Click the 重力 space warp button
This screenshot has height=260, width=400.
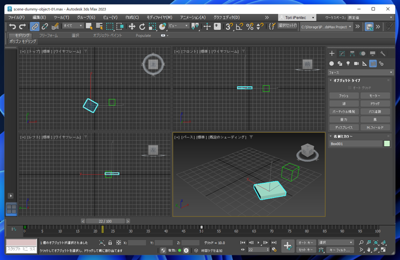pos(343,119)
